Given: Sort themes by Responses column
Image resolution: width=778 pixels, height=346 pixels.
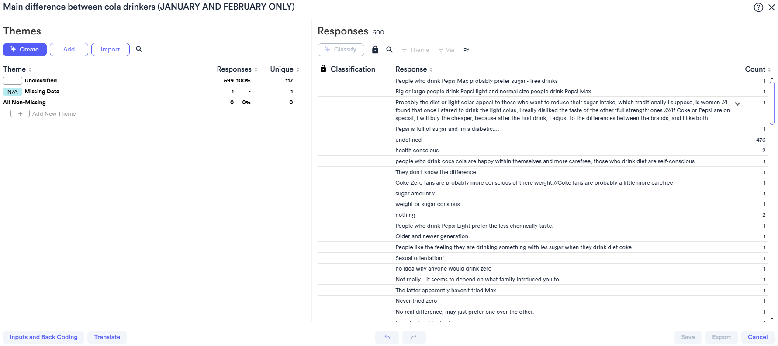Looking at the screenshot, I should (x=237, y=69).
